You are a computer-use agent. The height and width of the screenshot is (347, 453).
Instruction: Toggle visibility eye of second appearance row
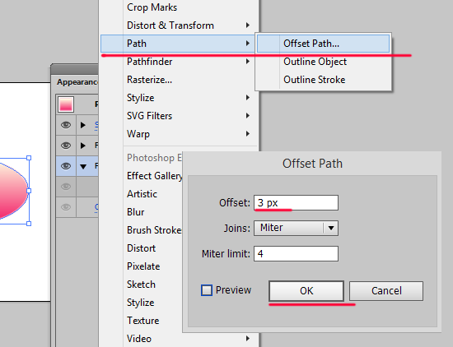(66, 146)
